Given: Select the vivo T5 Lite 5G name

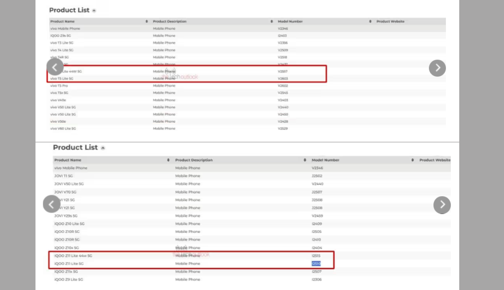Looking at the screenshot, I should click(x=62, y=79).
